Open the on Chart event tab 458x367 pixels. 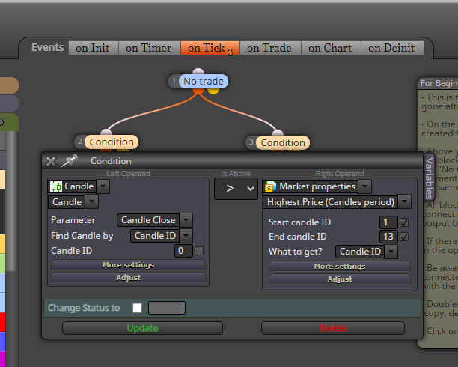coord(331,48)
